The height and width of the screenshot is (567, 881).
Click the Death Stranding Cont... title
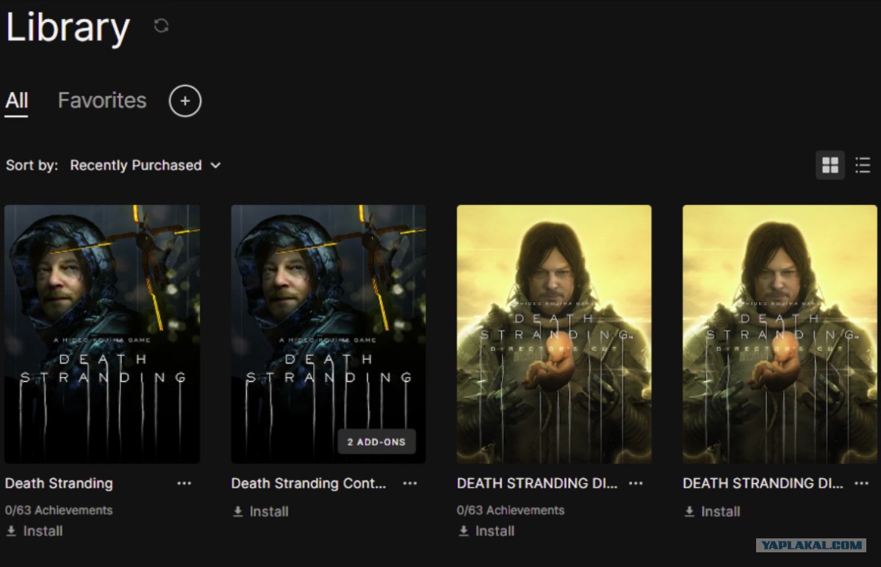[x=309, y=483]
